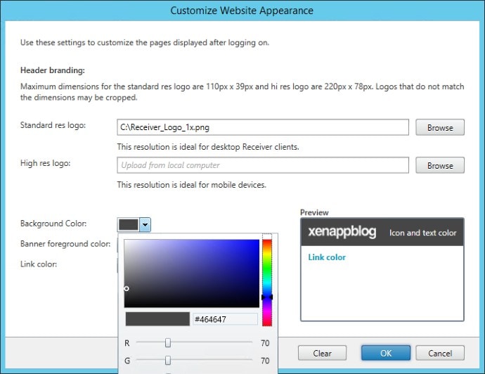Click the hex value field #464647

[225, 319]
